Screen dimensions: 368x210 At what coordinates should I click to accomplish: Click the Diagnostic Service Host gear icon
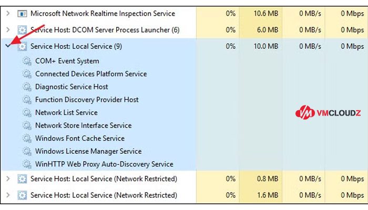point(27,87)
